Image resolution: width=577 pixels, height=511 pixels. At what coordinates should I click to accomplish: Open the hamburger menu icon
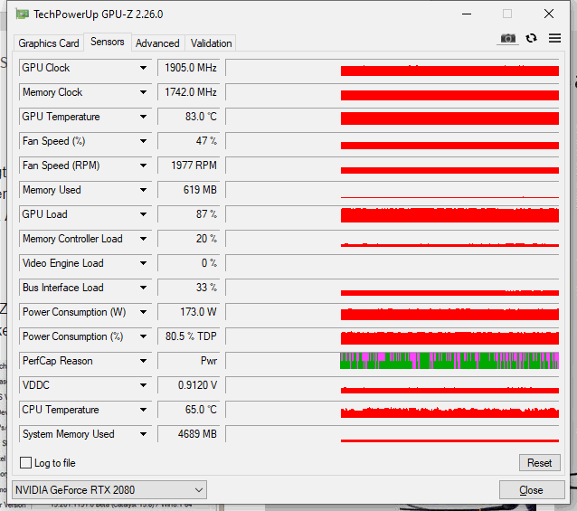pos(554,38)
